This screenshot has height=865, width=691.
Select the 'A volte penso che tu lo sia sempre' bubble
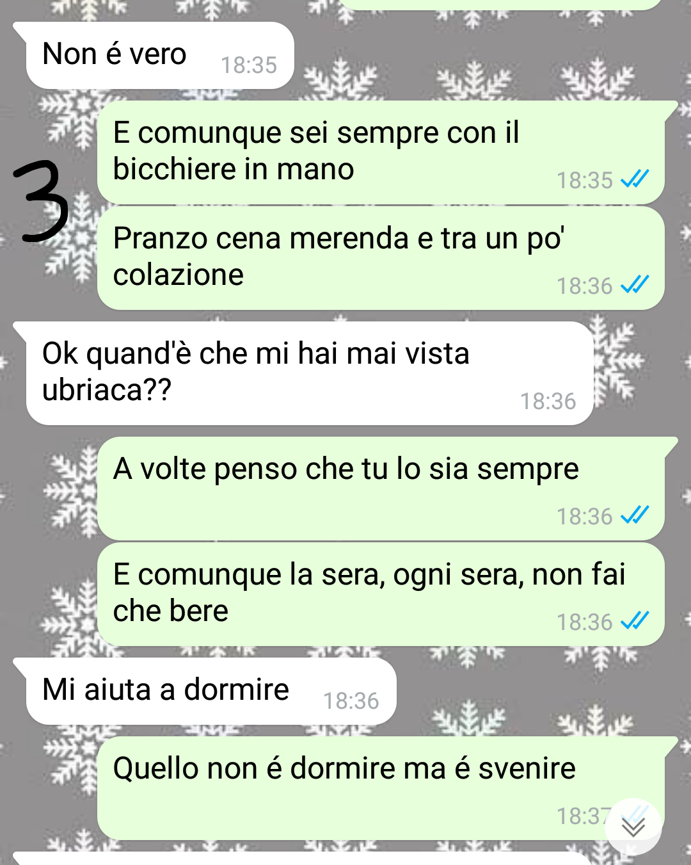[381, 489]
